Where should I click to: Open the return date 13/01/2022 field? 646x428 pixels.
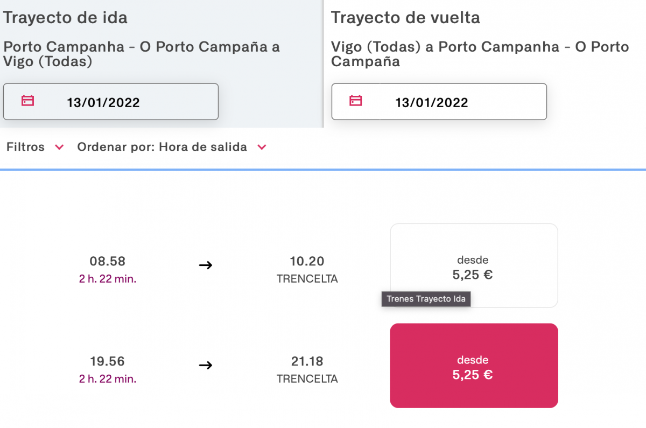coord(439,102)
